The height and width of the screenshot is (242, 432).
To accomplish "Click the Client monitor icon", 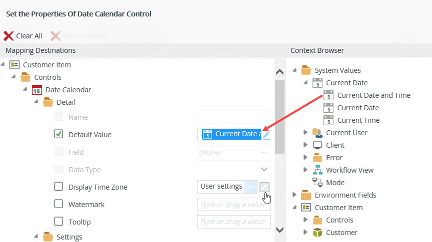I will (317, 145).
